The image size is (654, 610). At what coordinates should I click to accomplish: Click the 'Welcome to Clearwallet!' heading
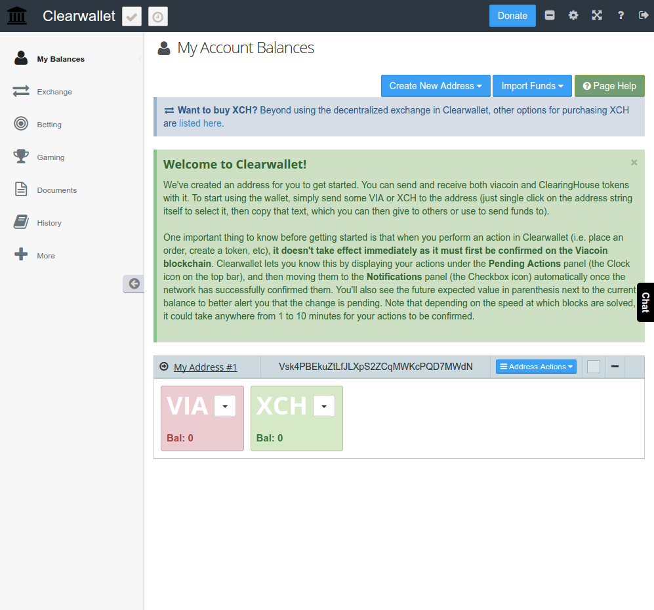[x=235, y=165]
